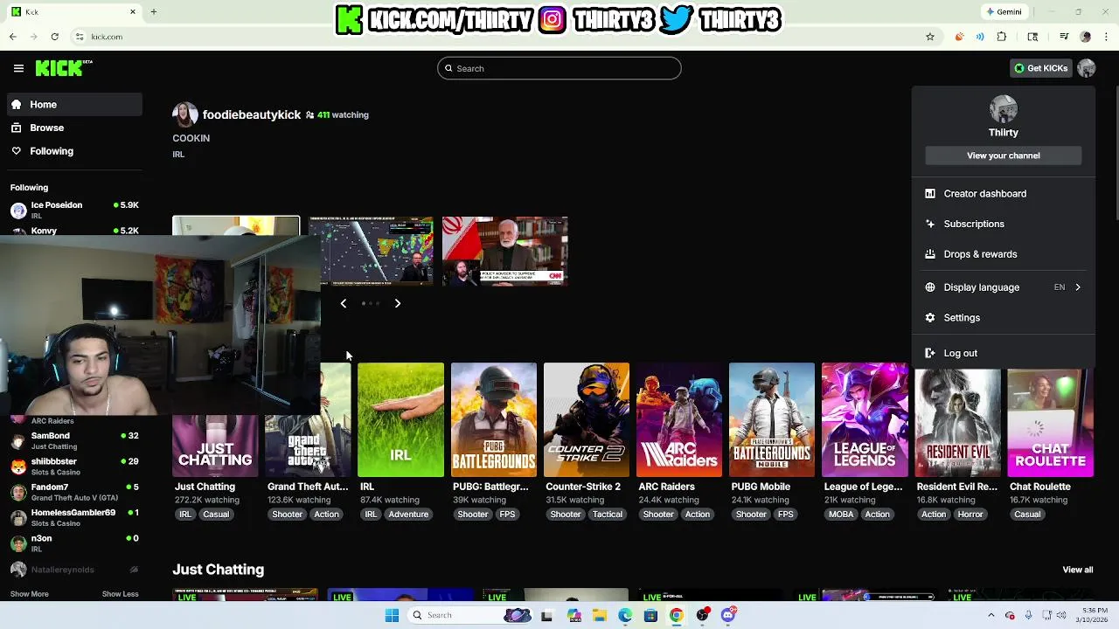Open Chrome three-dot menu

click(1107, 37)
